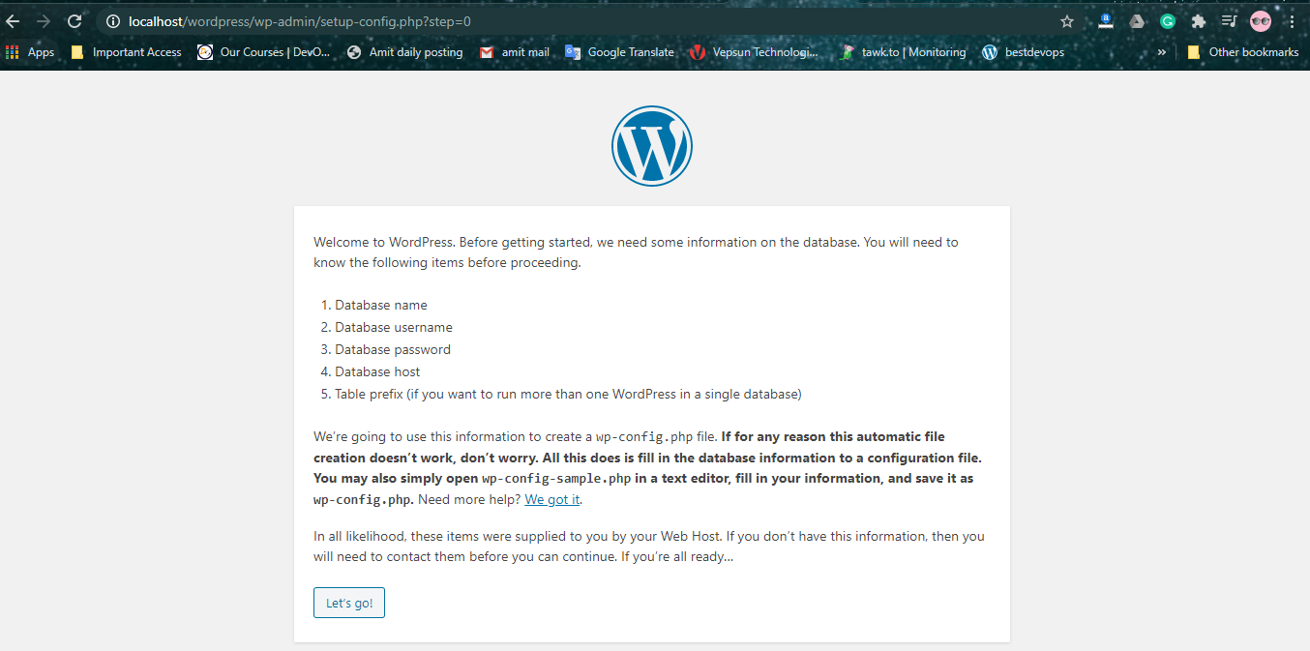
Task: Open the Other bookmarks folder
Action: pyautogui.click(x=1243, y=52)
